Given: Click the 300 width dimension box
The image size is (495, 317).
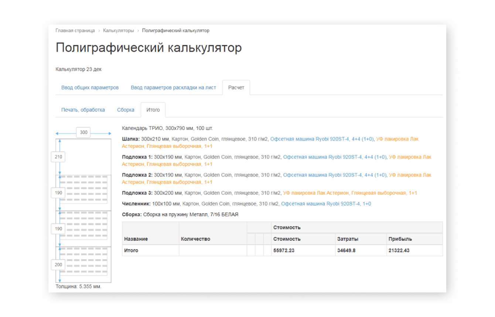Looking at the screenshot, I should click(84, 133).
